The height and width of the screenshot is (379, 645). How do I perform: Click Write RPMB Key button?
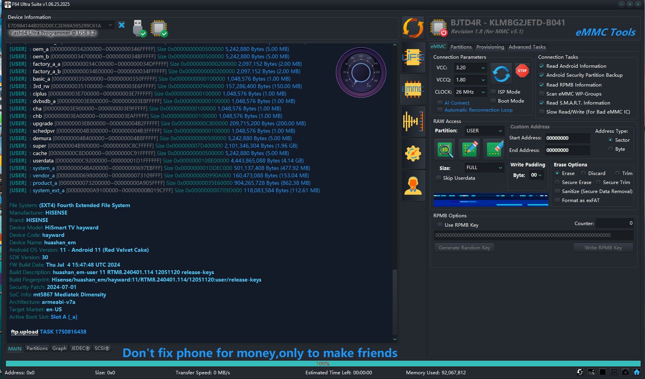coord(603,248)
